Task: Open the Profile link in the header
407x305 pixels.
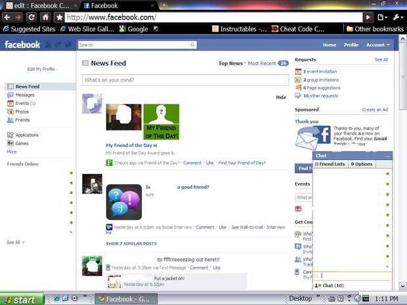Action: pos(351,45)
